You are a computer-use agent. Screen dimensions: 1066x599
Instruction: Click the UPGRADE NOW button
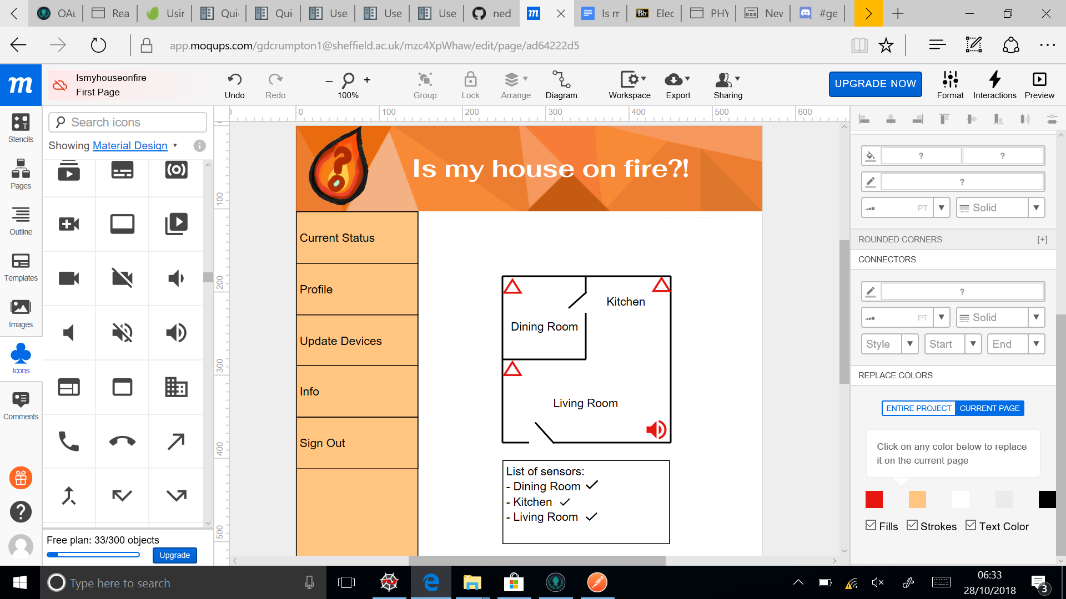click(x=875, y=84)
